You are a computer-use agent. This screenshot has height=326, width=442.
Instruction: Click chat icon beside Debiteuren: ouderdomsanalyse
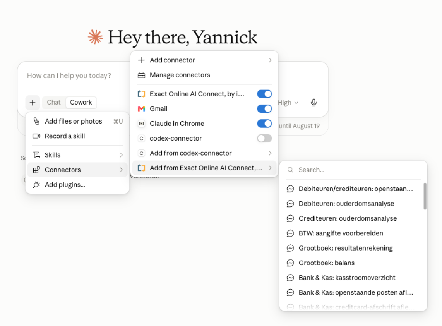[x=290, y=204]
